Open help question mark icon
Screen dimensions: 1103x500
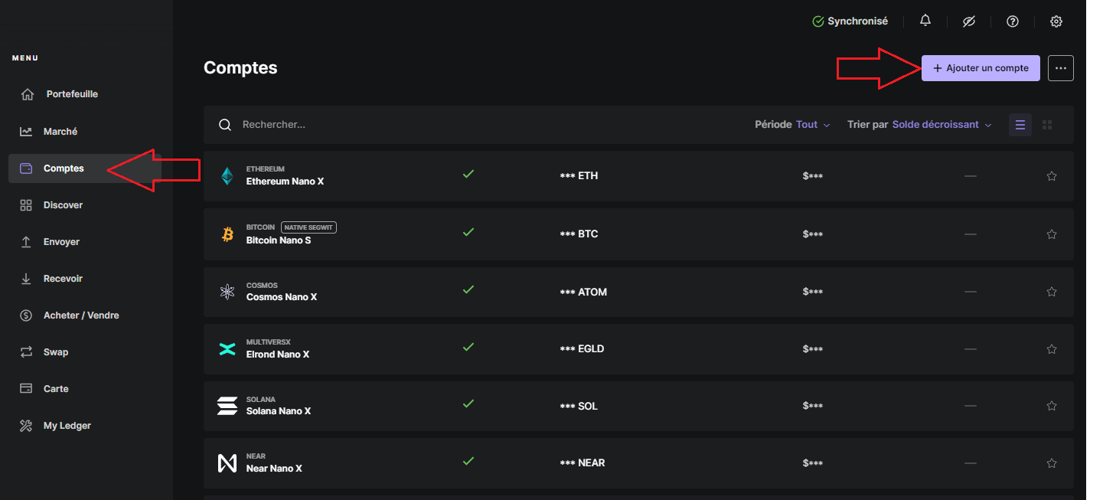[1013, 21]
